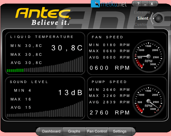
Task: Click the mode selector knob
Action: coord(159,19)
